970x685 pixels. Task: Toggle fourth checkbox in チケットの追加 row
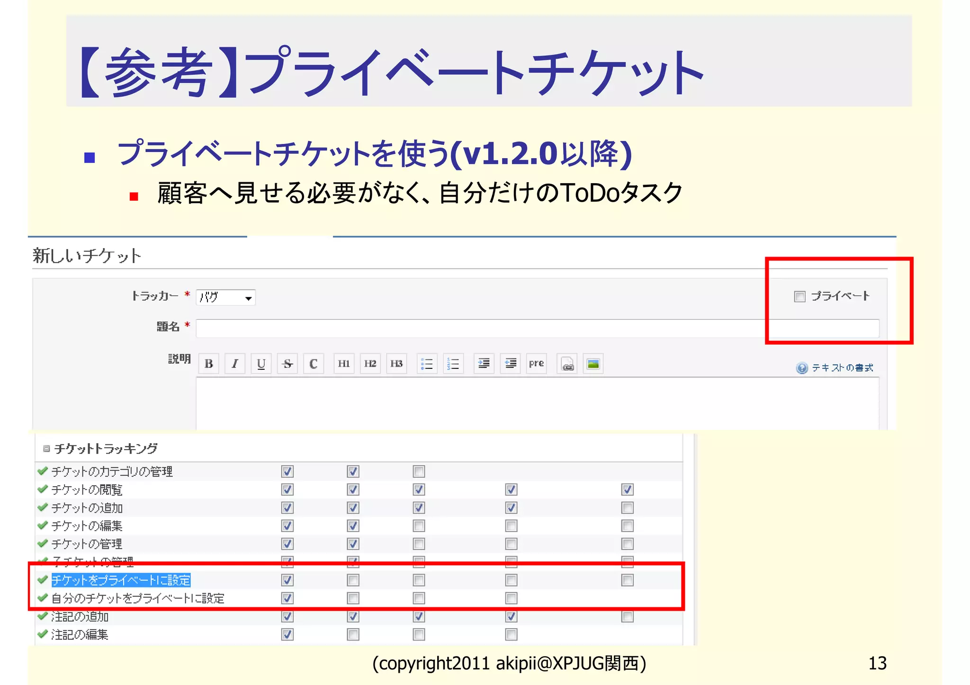click(511, 507)
